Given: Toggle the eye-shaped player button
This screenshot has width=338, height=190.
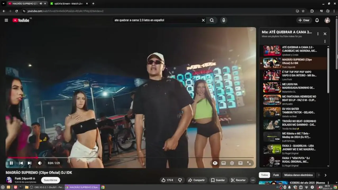Looking at the screenshot, I should pyautogui.click(x=215, y=163).
